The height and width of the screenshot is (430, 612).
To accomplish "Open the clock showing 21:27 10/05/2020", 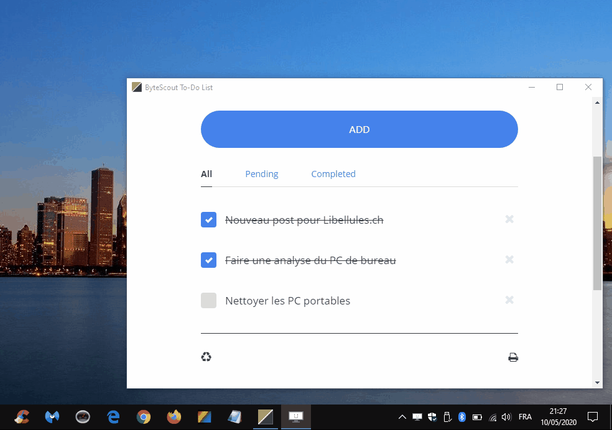I will 558,417.
